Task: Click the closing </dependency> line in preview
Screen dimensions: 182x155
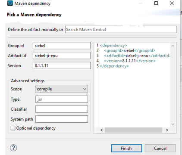Action: (114, 66)
